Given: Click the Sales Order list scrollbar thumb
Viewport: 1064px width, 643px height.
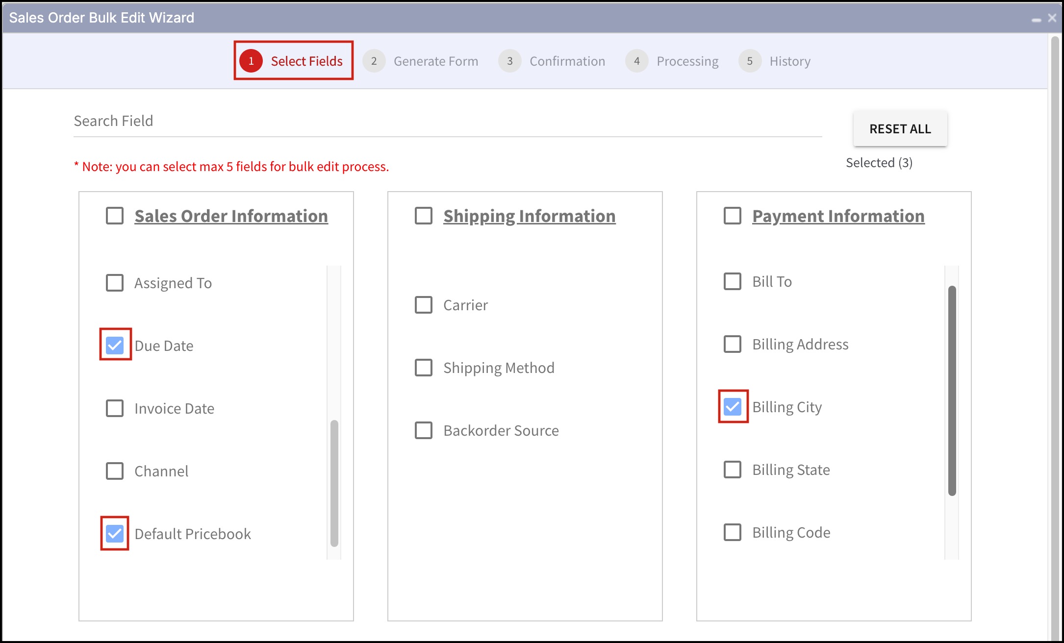Looking at the screenshot, I should (x=334, y=483).
